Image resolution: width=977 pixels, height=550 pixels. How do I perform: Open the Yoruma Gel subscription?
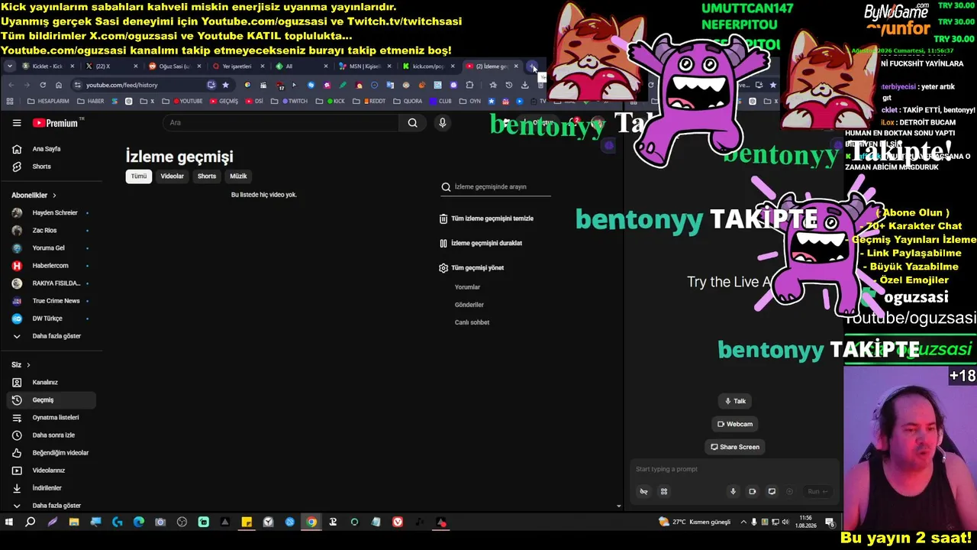[52, 248]
